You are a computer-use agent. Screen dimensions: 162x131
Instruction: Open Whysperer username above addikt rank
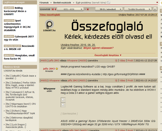click(49, 89)
